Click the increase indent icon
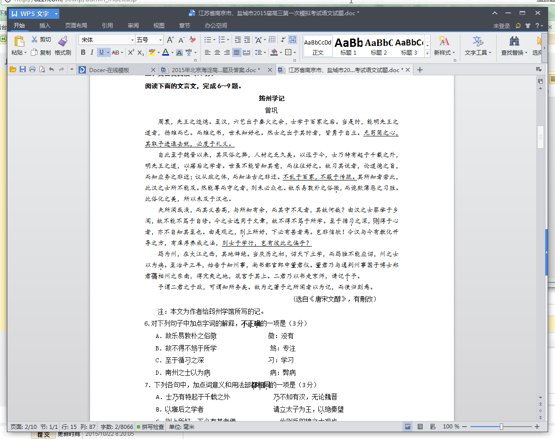Screen dimensions: 555x439 pos(247,40)
